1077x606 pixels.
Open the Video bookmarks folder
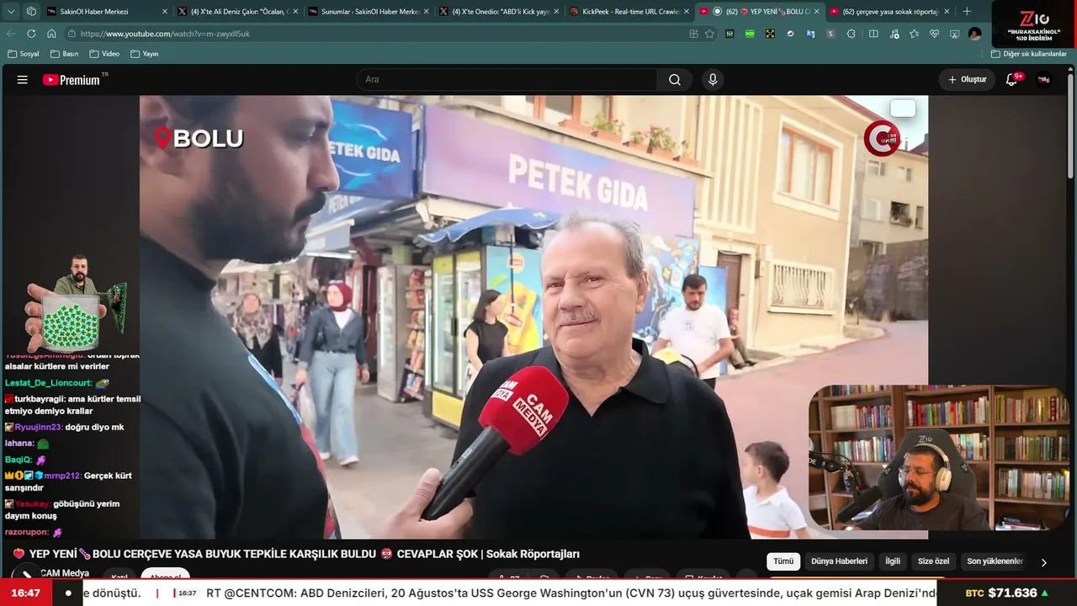click(x=104, y=54)
